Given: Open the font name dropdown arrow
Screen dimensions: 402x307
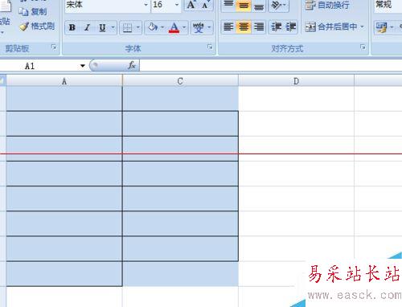Looking at the screenshot, I should (x=146, y=5).
